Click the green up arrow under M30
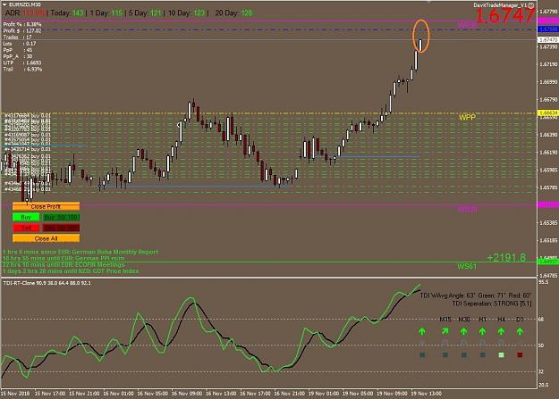This screenshot has width=559, height=399. point(463,331)
